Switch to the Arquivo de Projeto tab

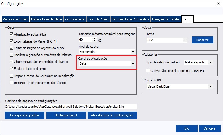[16, 19]
